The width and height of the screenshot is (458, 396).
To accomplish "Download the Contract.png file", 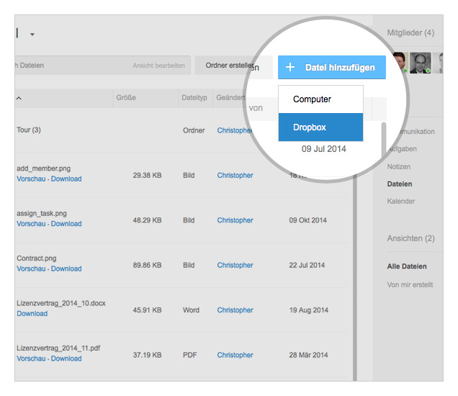I will [66, 269].
